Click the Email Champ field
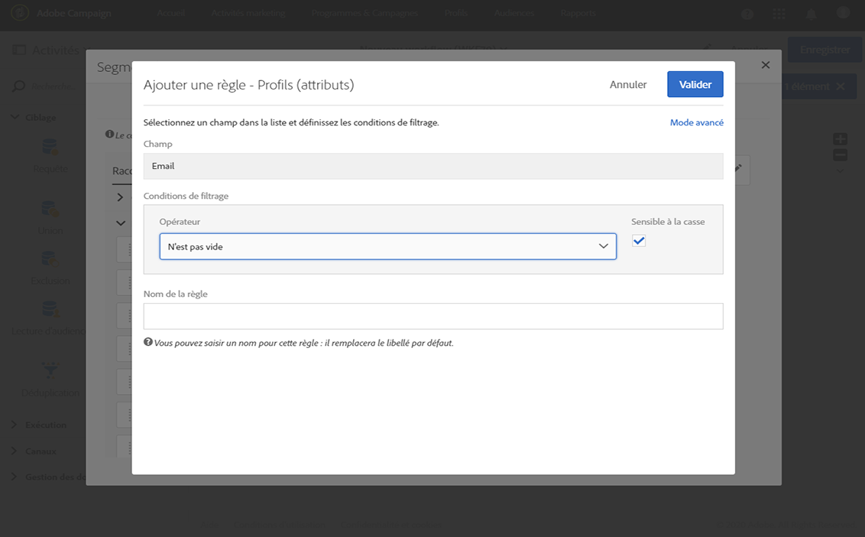The width and height of the screenshot is (865, 537). point(433,166)
